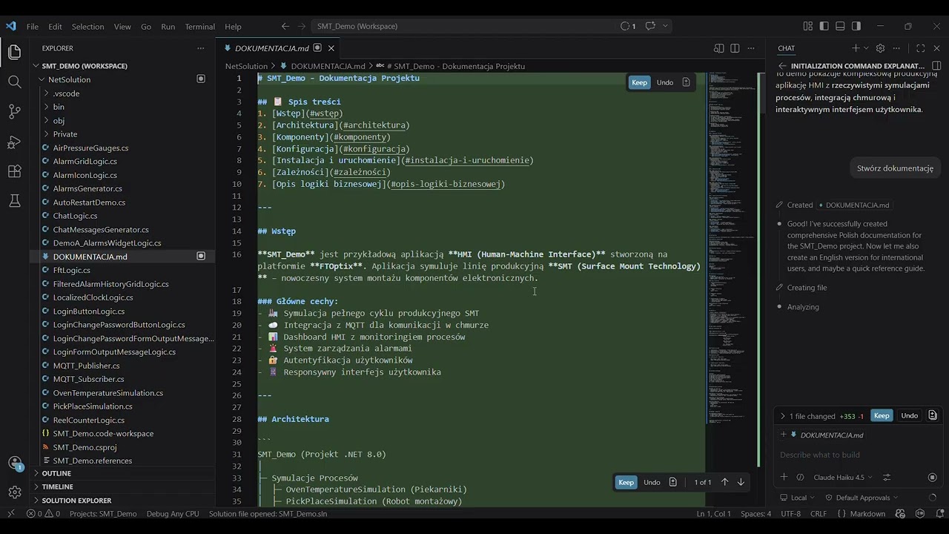Screen dimensions: 949x534
Task: Open the Extensions view
Action: tap(14, 171)
